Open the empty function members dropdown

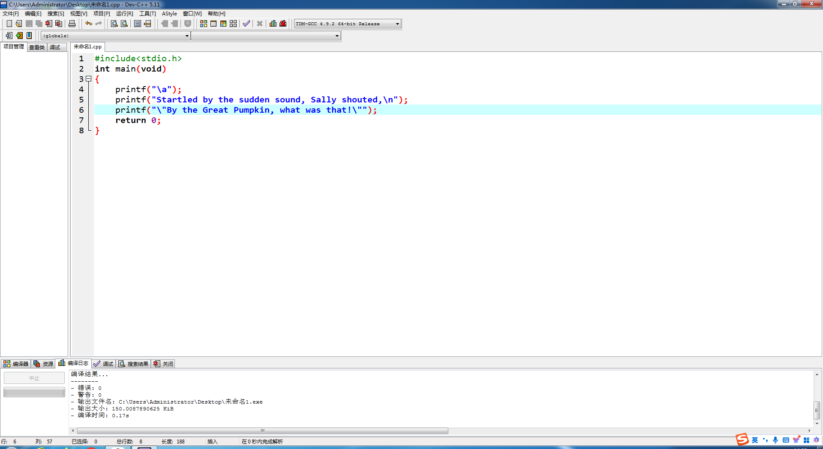(x=266, y=36)
